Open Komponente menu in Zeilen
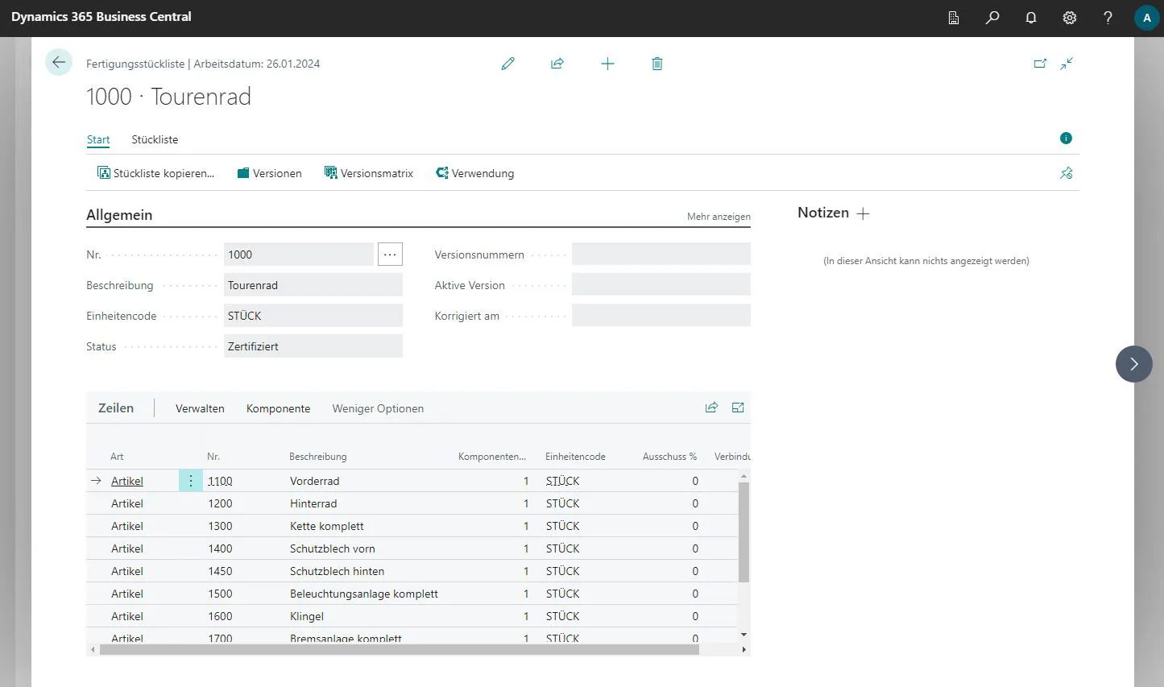This screenshot has width=1164, height=687. click(278, 408)
